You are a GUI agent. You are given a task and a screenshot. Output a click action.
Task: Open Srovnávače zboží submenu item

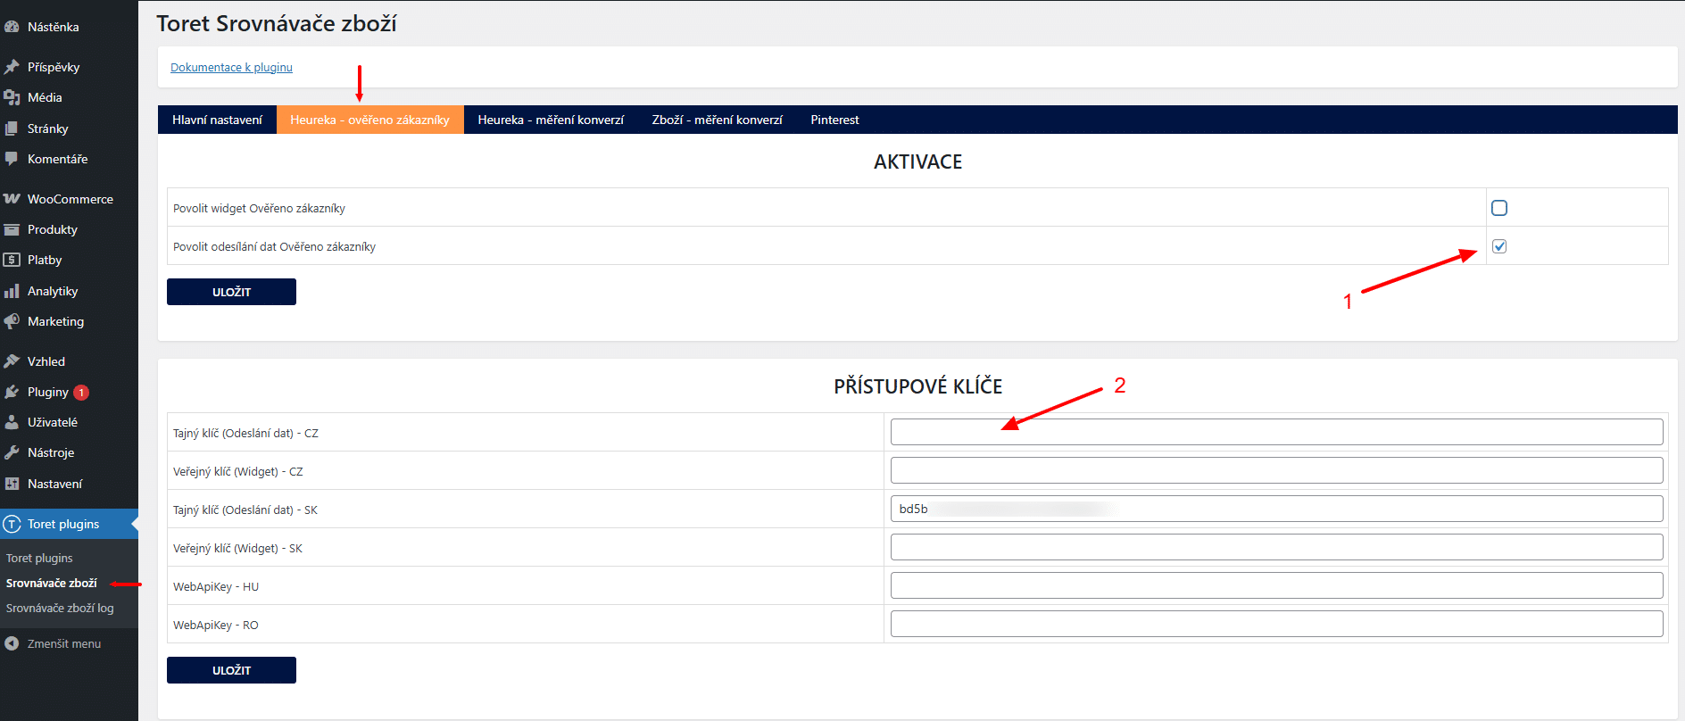pos(52,583)
